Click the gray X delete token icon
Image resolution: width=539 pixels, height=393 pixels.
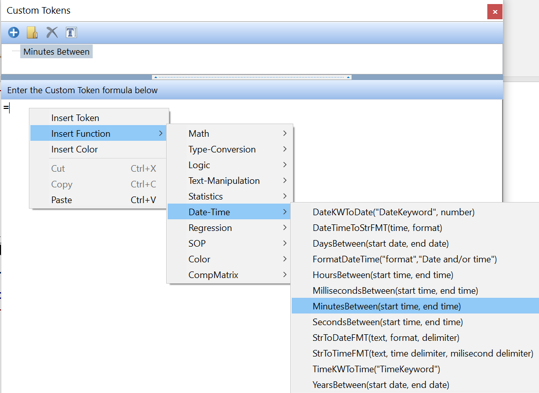(52, 33)
